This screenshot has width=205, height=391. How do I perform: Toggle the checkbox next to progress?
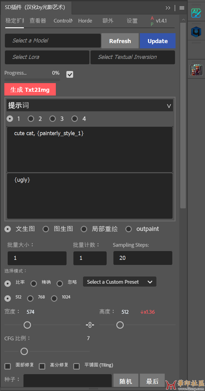tap(70, 74)
